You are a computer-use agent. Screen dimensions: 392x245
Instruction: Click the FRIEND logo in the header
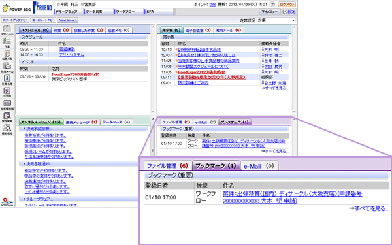click(42, 7)
